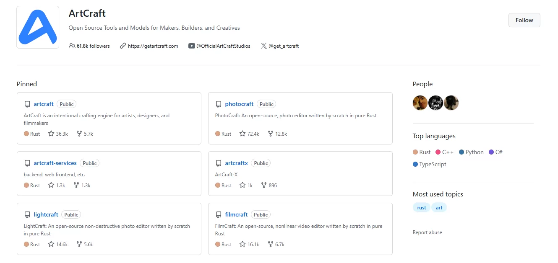558x263 pixels.
Task: Click the repository icon next to artcraft-services
Action: (27, 163)
